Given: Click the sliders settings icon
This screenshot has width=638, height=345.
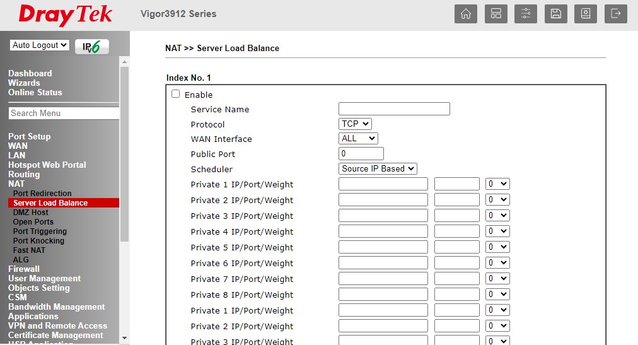Looking at the screenshot, I should pos(526,14).
